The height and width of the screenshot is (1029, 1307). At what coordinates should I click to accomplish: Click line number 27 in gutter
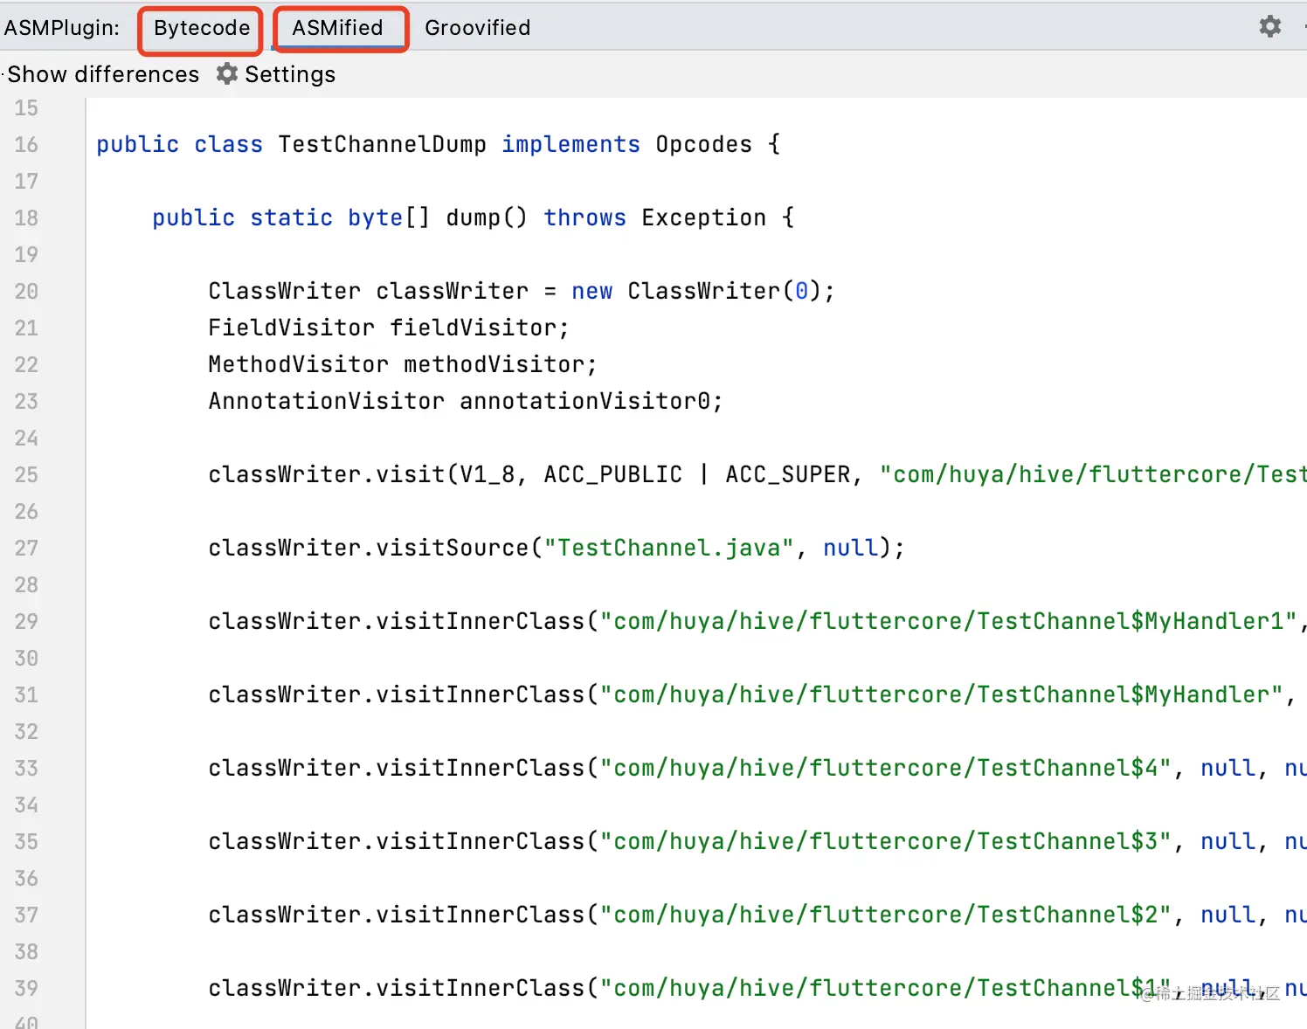pyautogui.click(x=26, y=548)
